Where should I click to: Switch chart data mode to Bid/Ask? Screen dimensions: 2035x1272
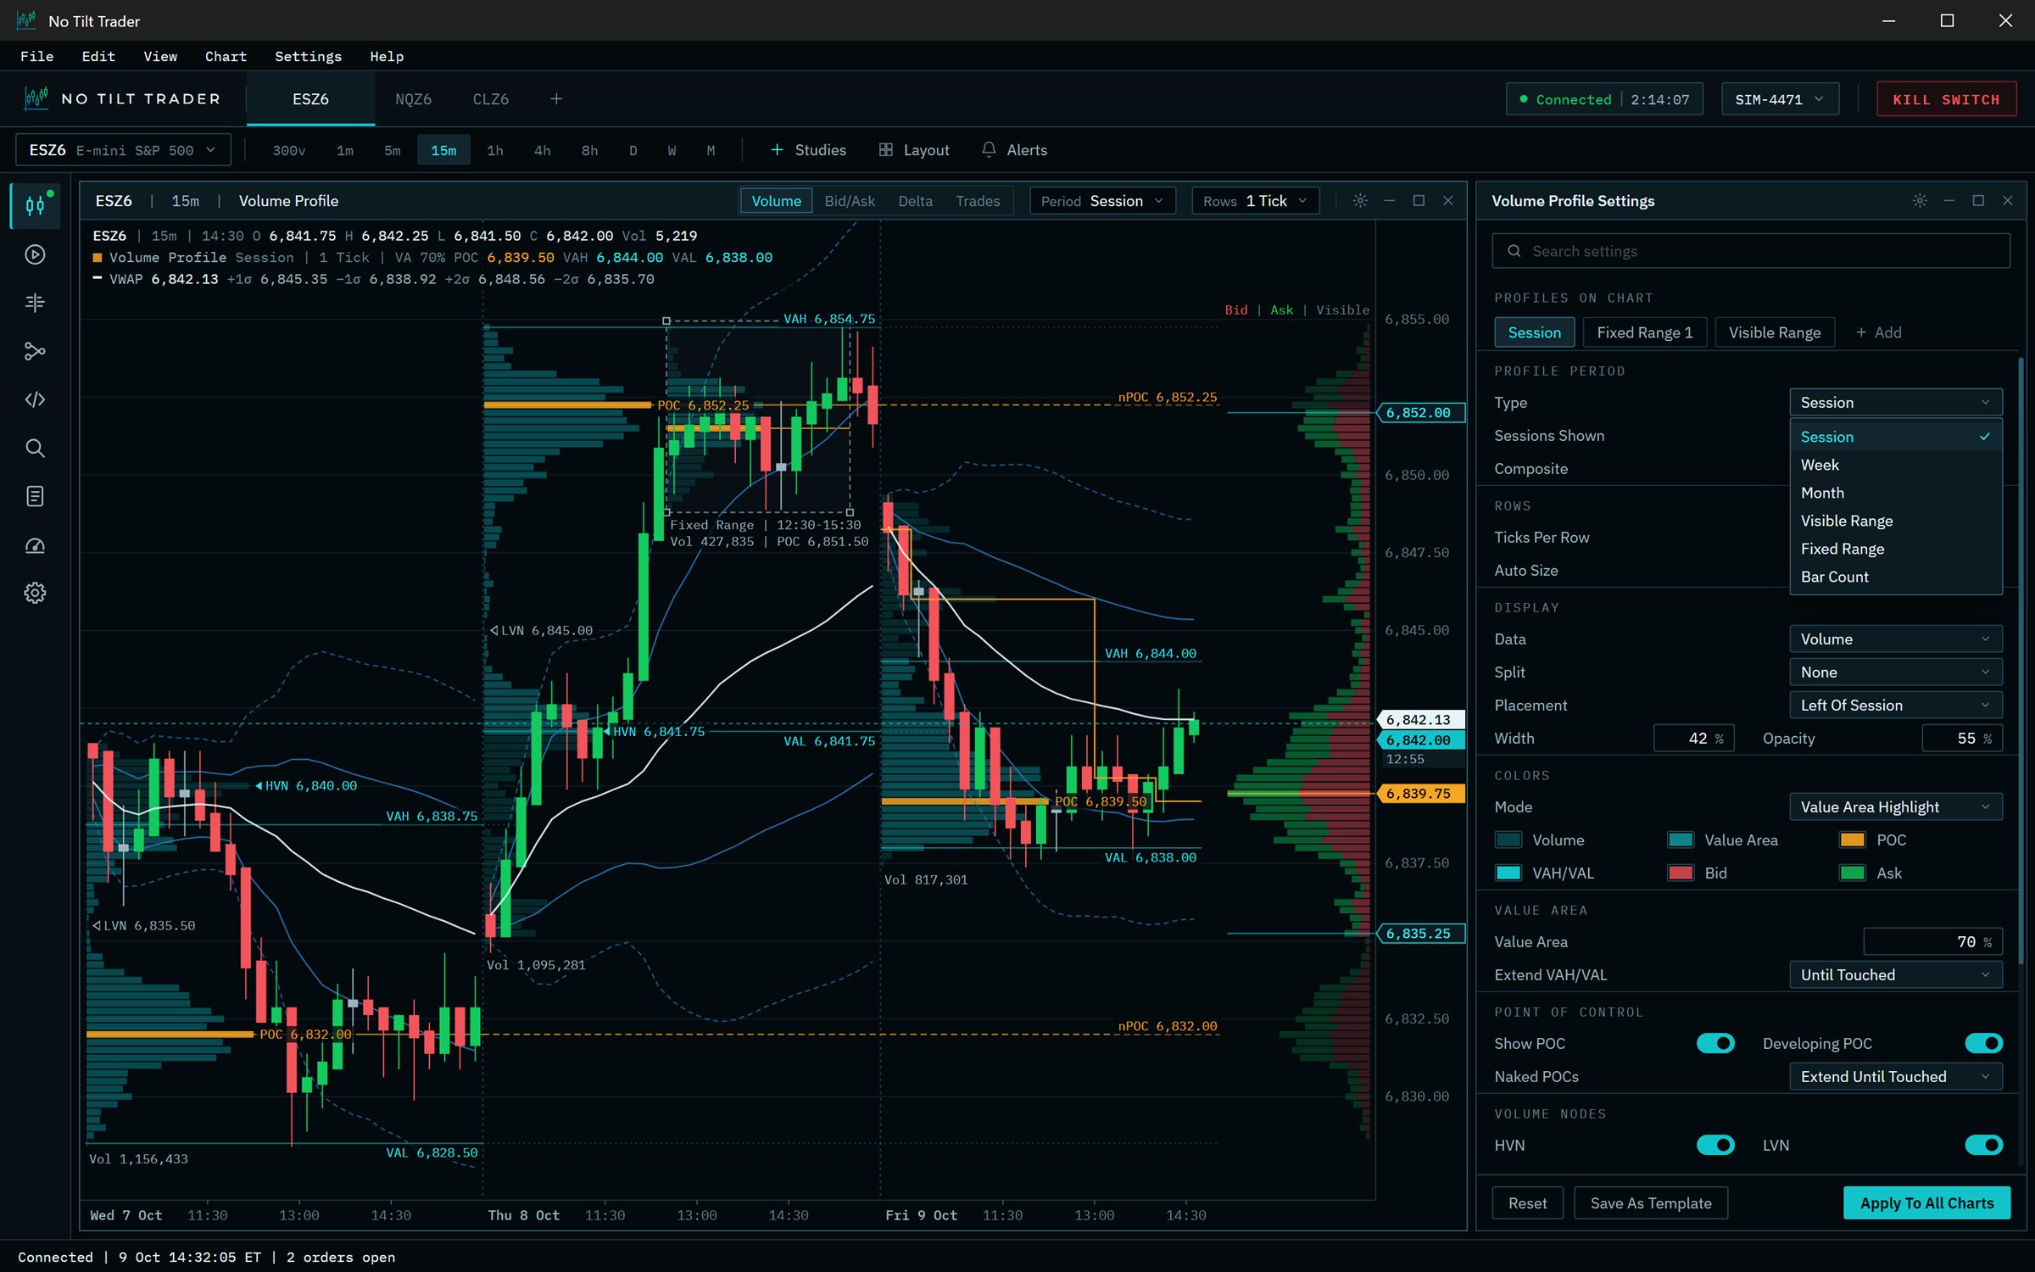[850, 201]
